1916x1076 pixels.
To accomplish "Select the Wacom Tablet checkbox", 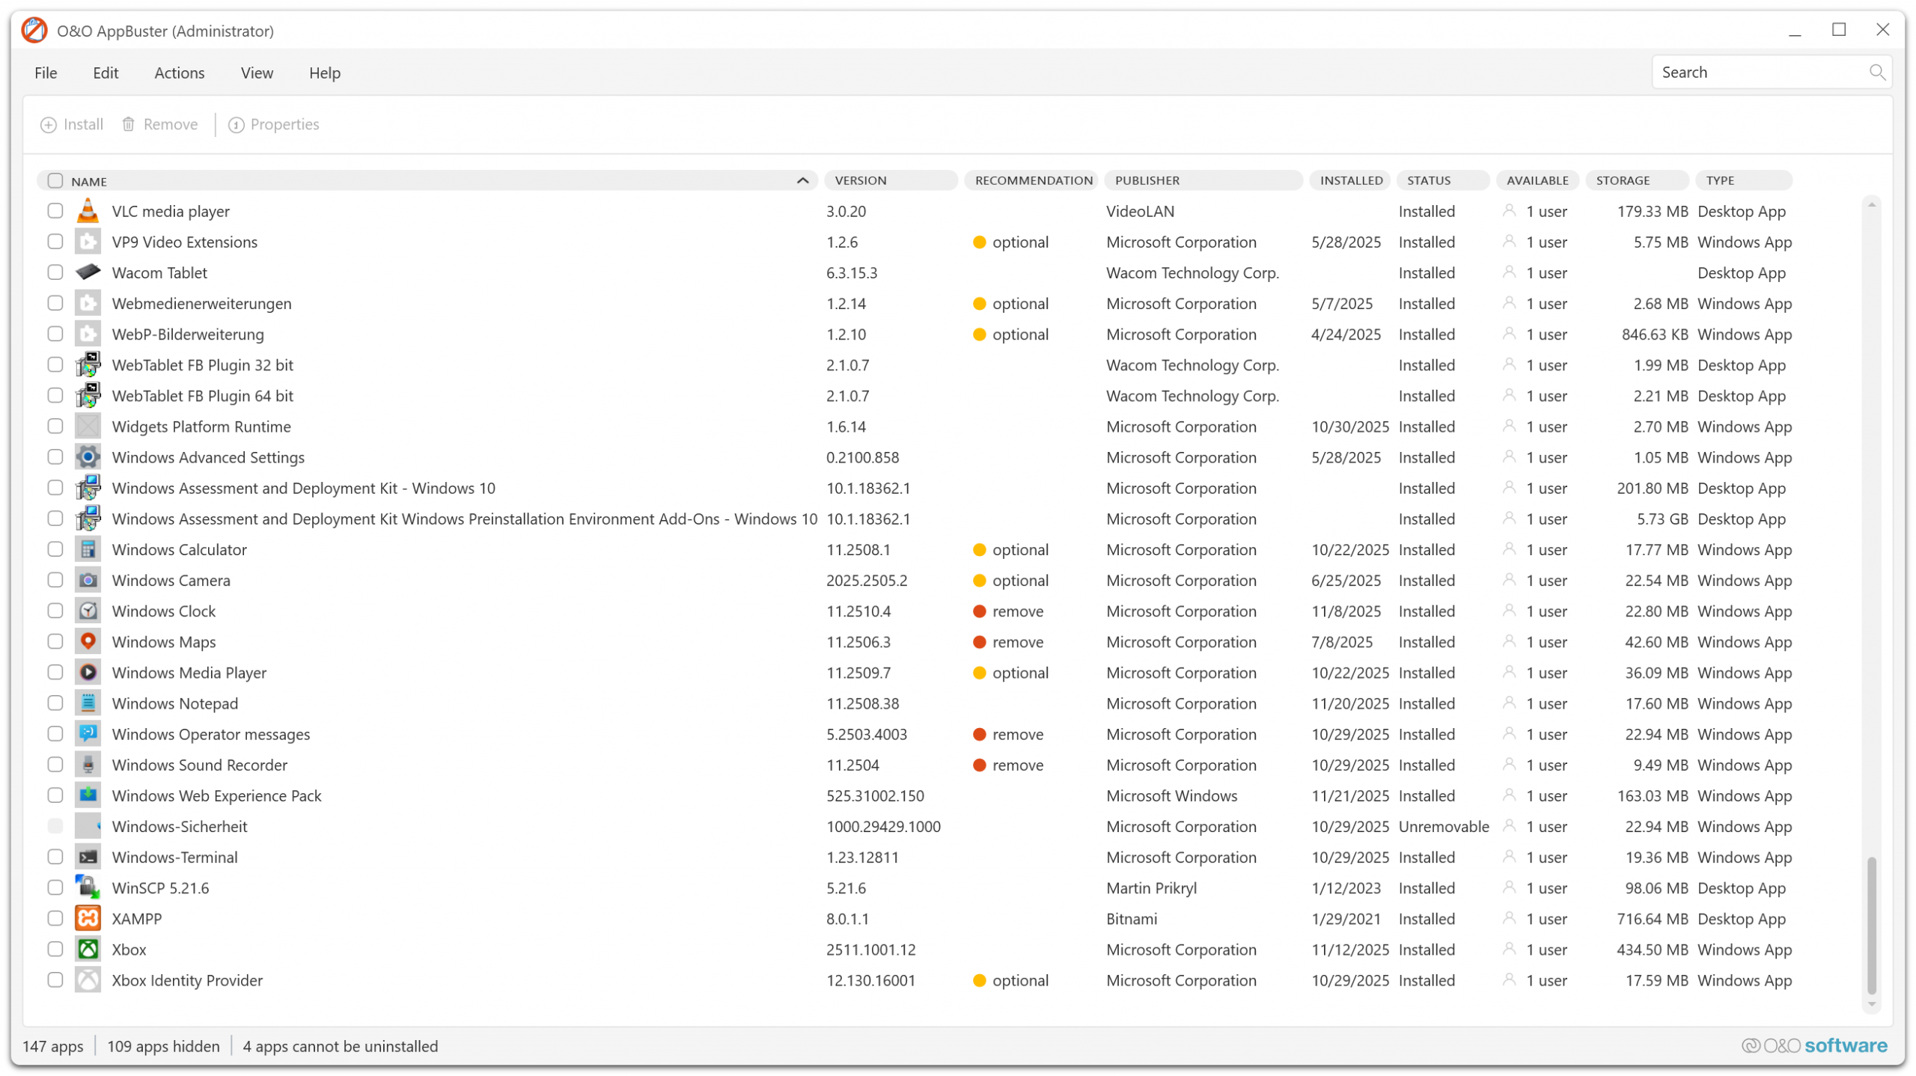I will (55, 272).
